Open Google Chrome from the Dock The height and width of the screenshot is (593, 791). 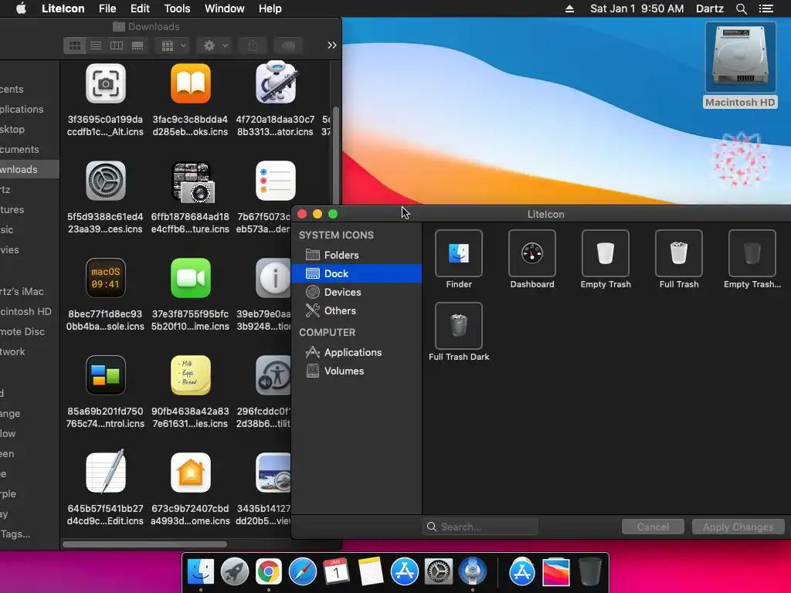pos(268,572)
